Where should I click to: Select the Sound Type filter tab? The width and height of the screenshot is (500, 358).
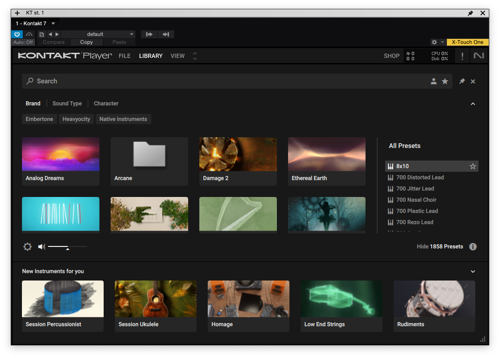click(x=67, y=103)
